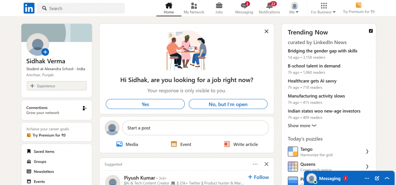Open the Suggested post options menu

255,164
